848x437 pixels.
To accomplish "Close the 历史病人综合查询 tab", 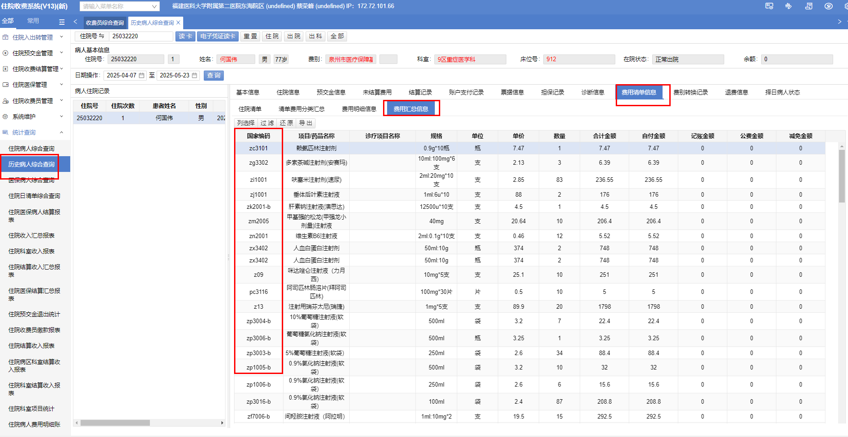I will [178, 23].
